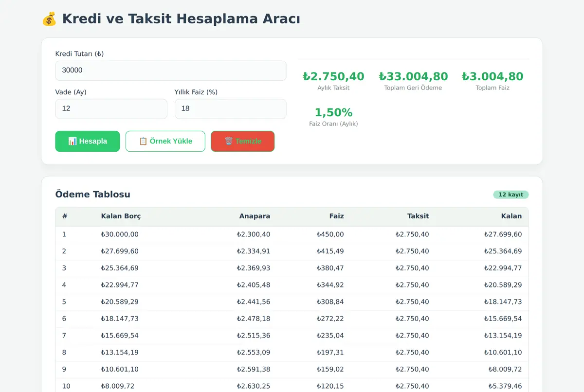Edit the Yıllık Faiz (%) field
584x392 pixels.
231,109
